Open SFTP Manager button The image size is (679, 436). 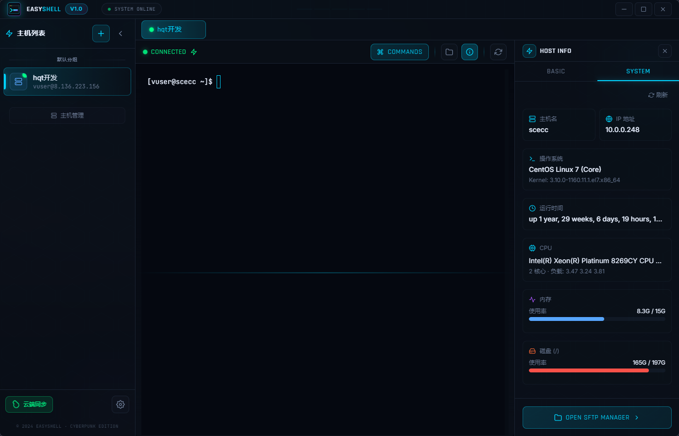point(597,418)
